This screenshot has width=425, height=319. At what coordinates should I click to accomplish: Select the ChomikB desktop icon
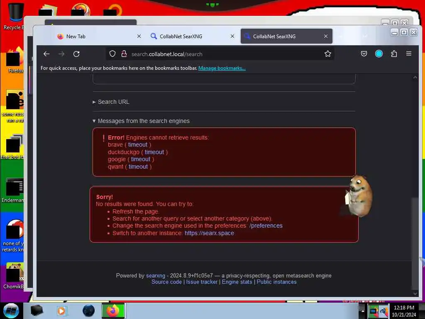coord(14,275)
